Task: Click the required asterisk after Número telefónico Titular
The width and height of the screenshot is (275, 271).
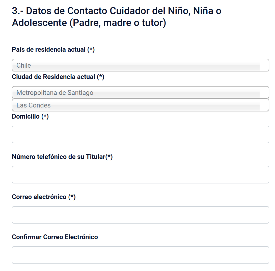Action: click(109, 157)
